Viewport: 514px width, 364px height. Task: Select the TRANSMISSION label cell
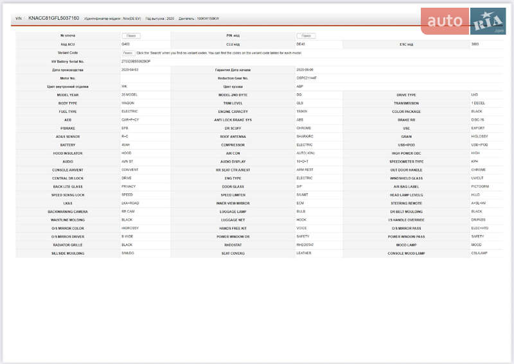point(406,103)
